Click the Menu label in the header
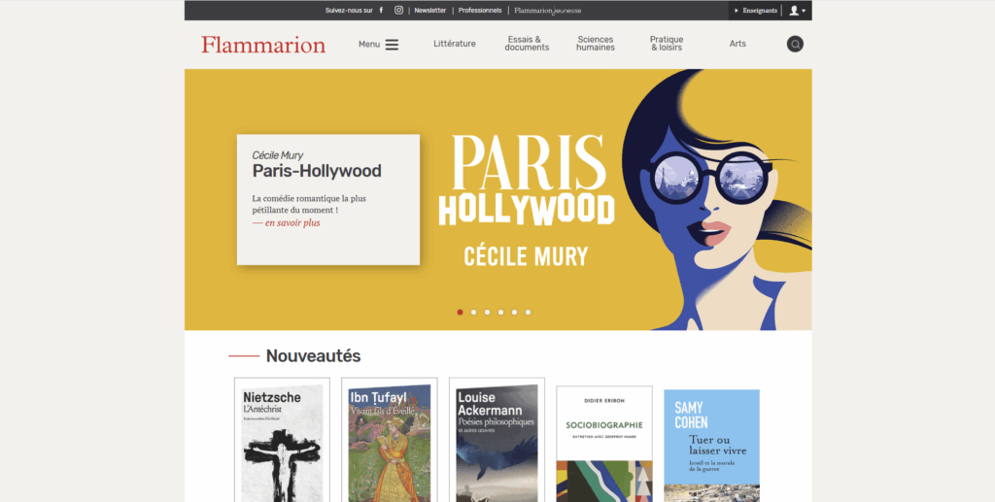 click(x=369, y=45)
